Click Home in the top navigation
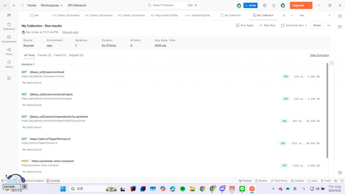This screenshot has width=345, height=194. (32, 5)
